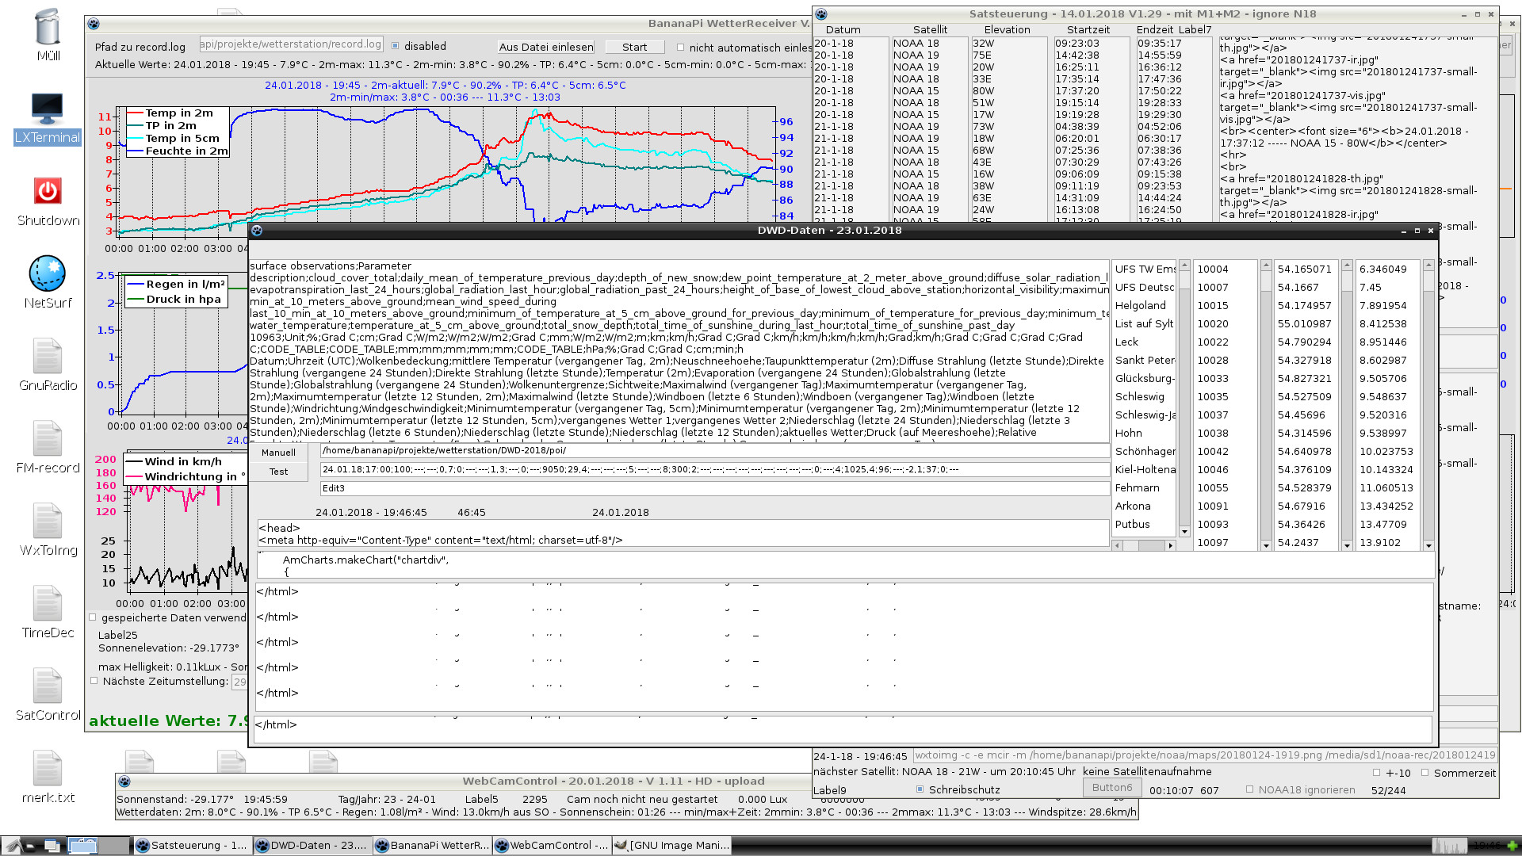
Task: Enable the Sommerzeit checkbox
Action: pos(1425,773)
